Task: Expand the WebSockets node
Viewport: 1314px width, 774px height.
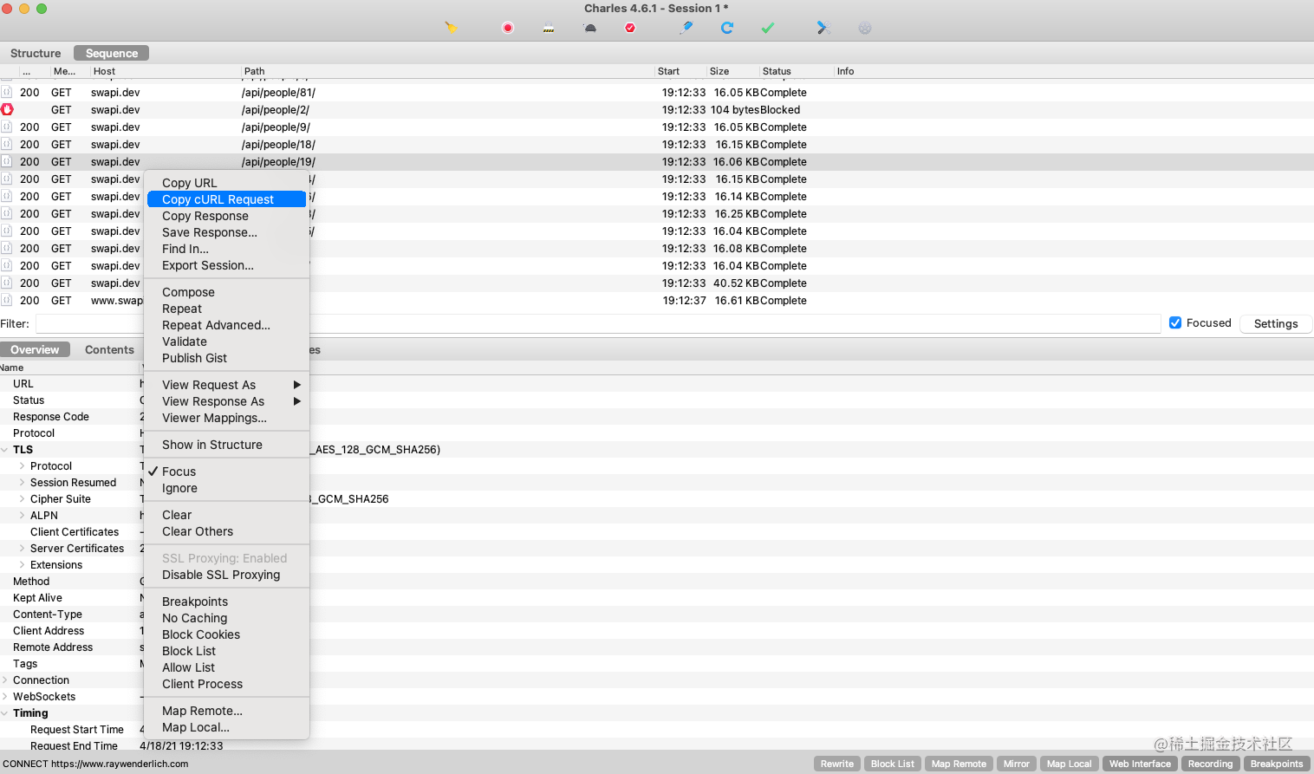Action: [x=5, y=697]
